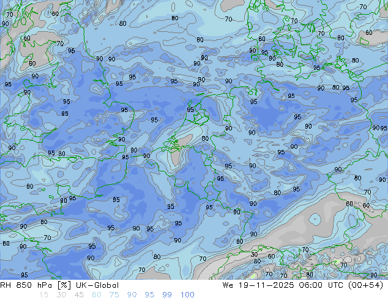The width and height of the screenshot is (388, 300).
Task: Click legend value 95 in the colour scale
Action: point(149,295)
